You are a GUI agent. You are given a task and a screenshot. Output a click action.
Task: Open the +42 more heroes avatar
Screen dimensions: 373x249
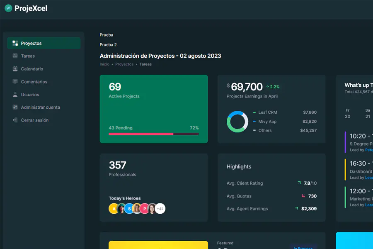(160, 208)
